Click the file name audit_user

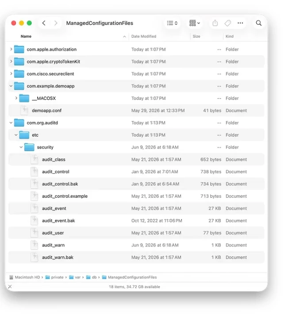point(53,233)
